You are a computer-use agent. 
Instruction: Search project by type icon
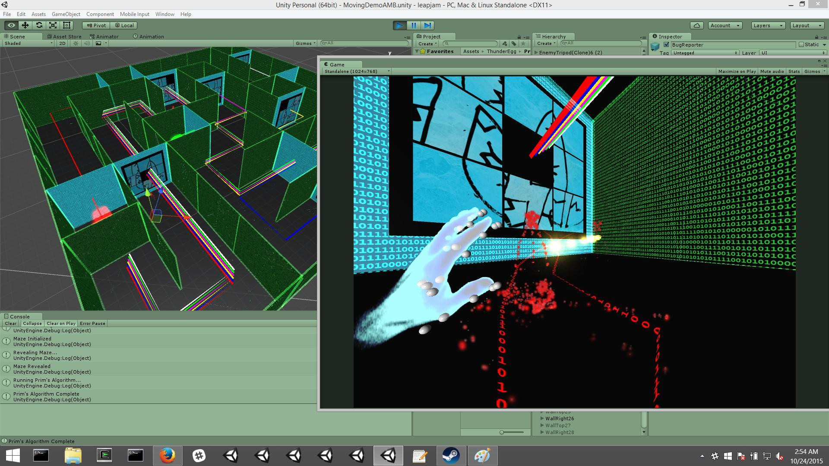click(x=505, y=44)
